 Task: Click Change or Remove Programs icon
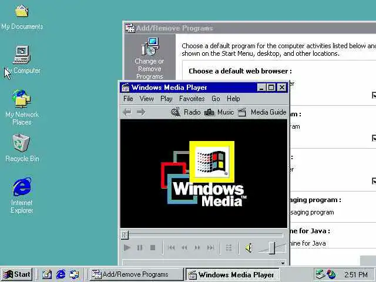149,59
